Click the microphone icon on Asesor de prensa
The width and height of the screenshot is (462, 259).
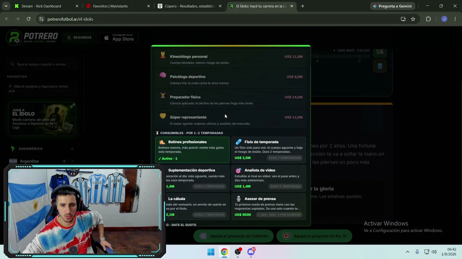[239, 199]
